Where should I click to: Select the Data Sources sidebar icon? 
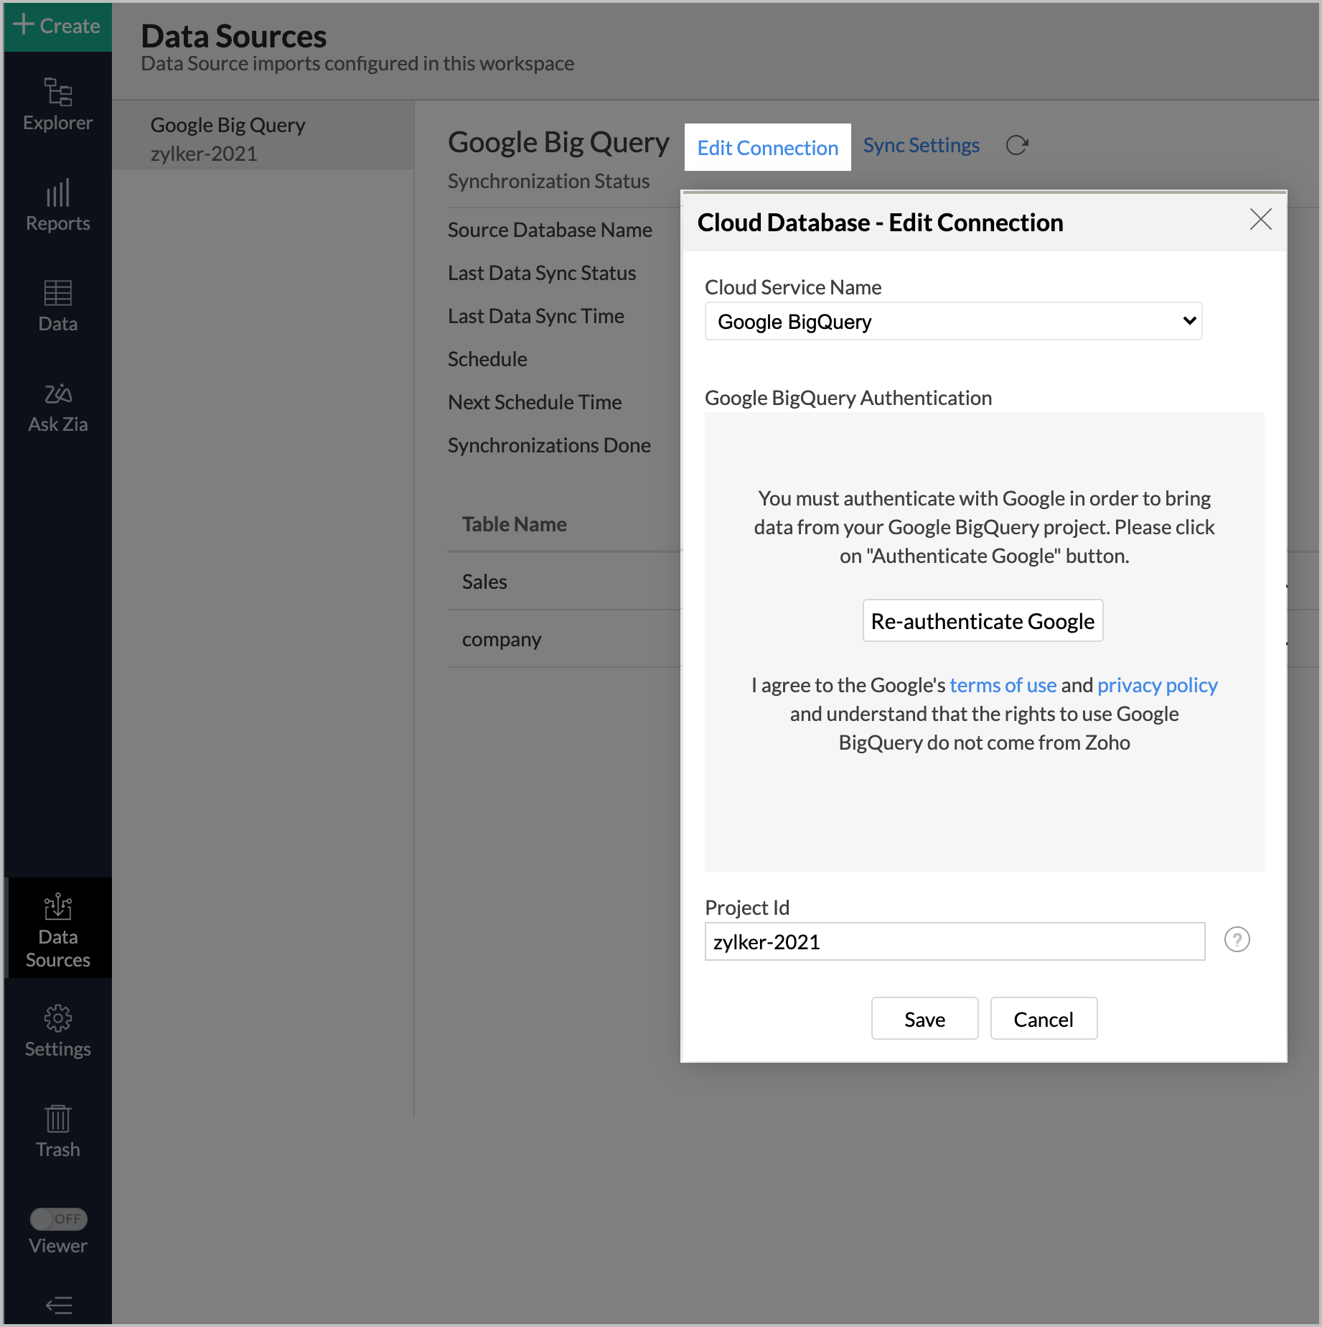[57, 928]
